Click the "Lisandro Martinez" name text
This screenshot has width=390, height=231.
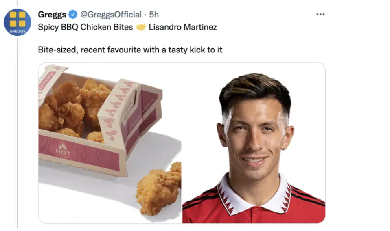(183, 27)
